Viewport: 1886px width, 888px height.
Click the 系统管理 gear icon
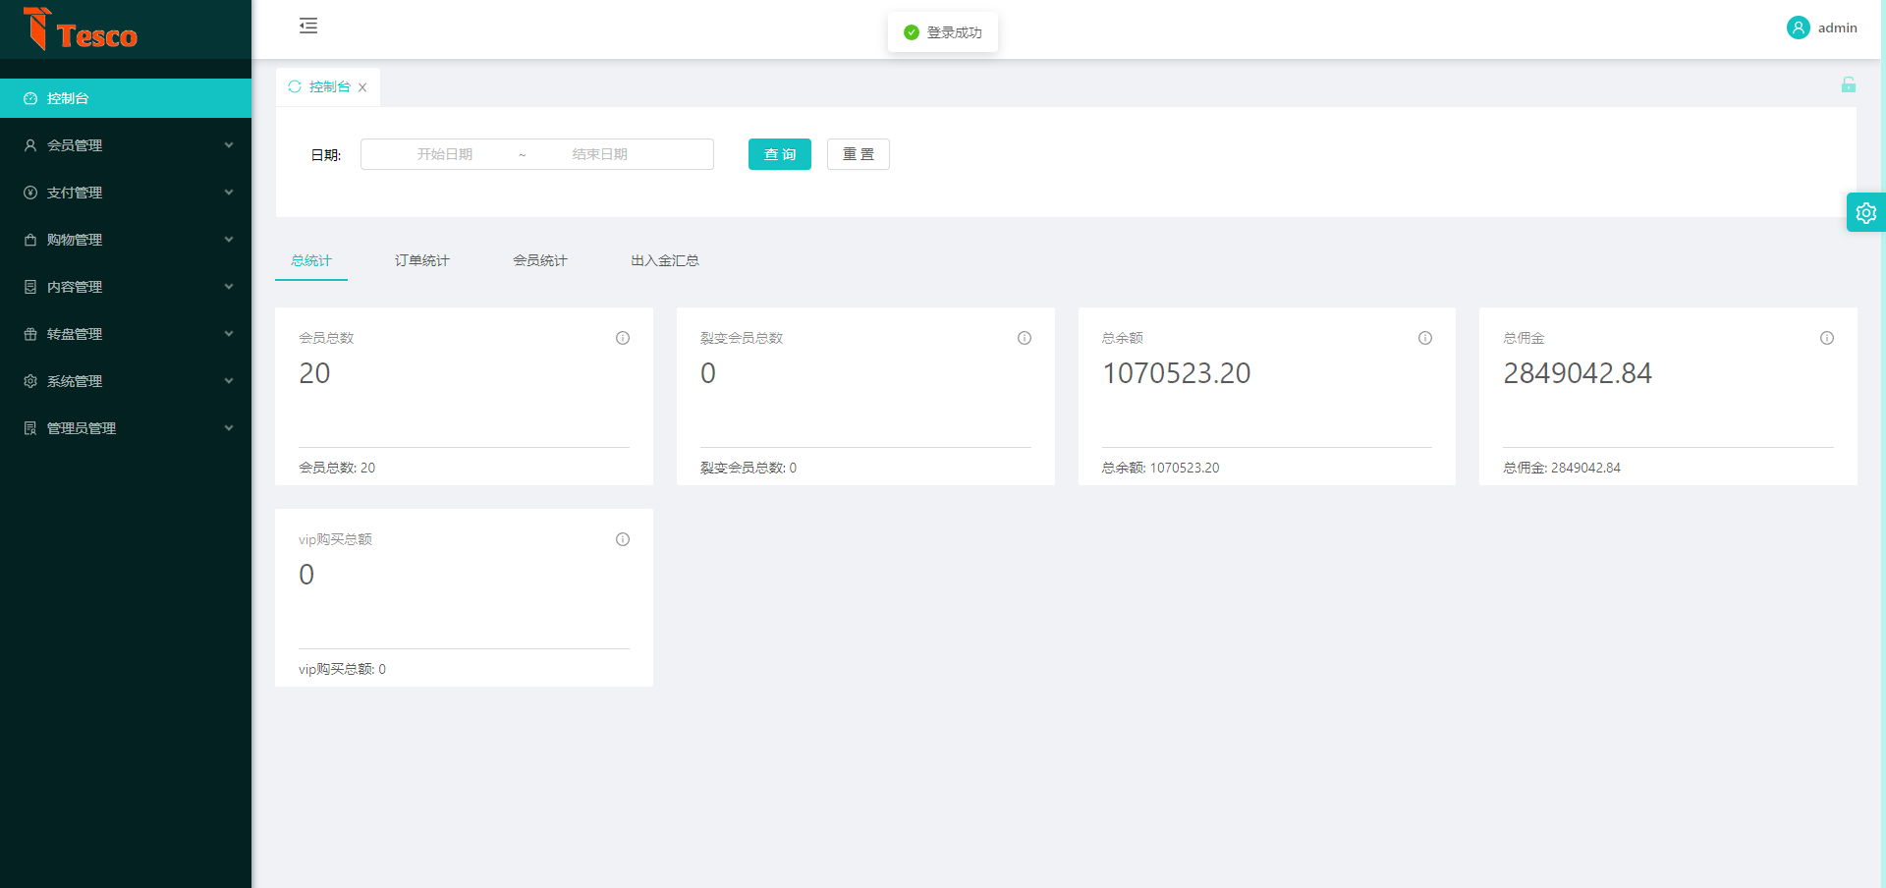(x=30, y=381)
